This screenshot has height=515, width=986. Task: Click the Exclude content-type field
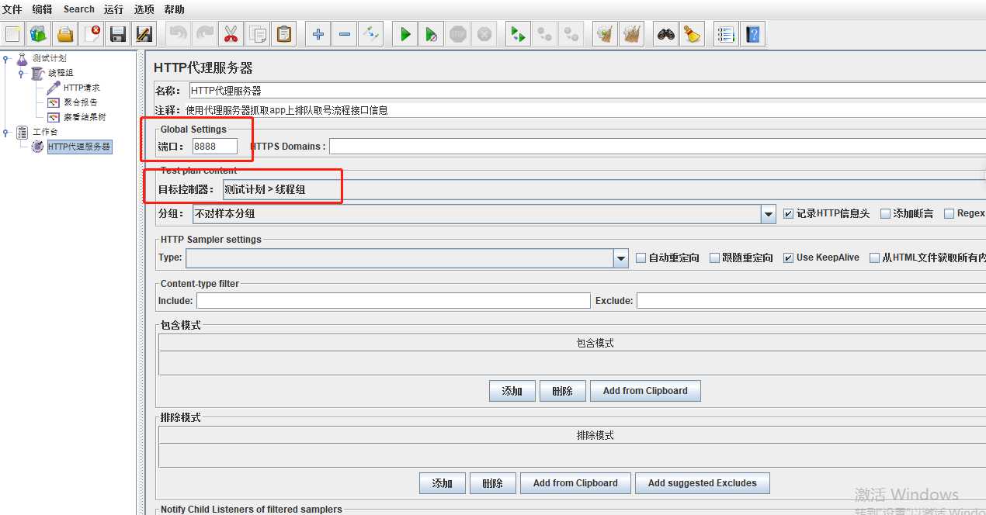[811, 301]
